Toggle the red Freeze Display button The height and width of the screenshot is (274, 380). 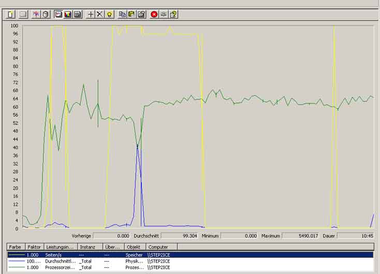[154, 15]
